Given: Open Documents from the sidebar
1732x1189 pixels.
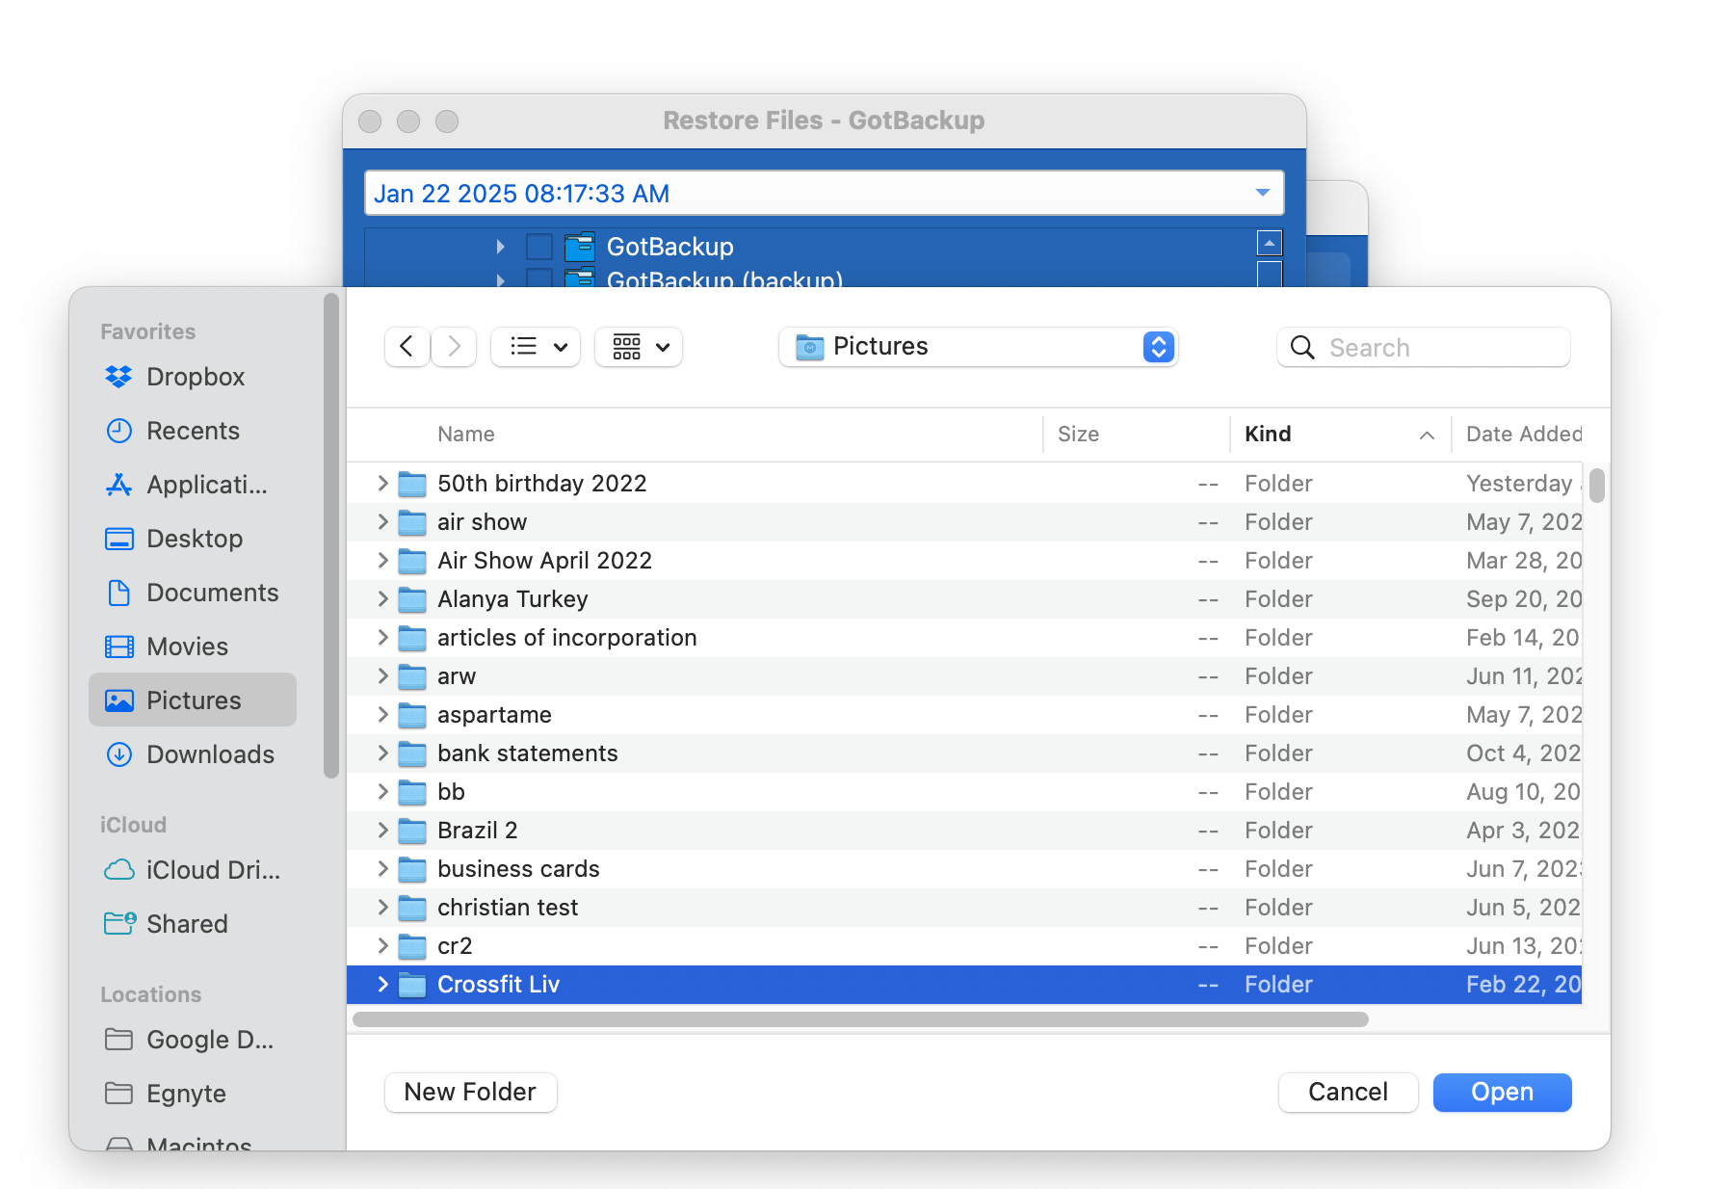Looking at the screenshot, I should 193,593.
